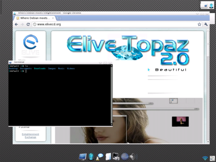The width and height of the screenshot is (216, 162).
Task: Click the Chrome window title bar icon
Action: (14, 13)
